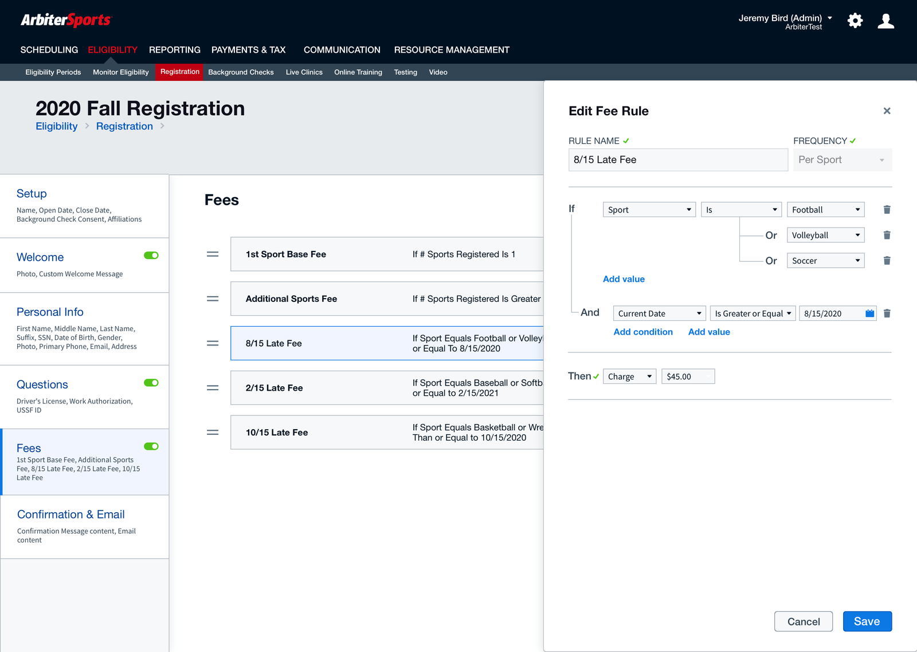Delete the Soccer sport value
This screenshot has height=652, width=917.
click(887, 261)
